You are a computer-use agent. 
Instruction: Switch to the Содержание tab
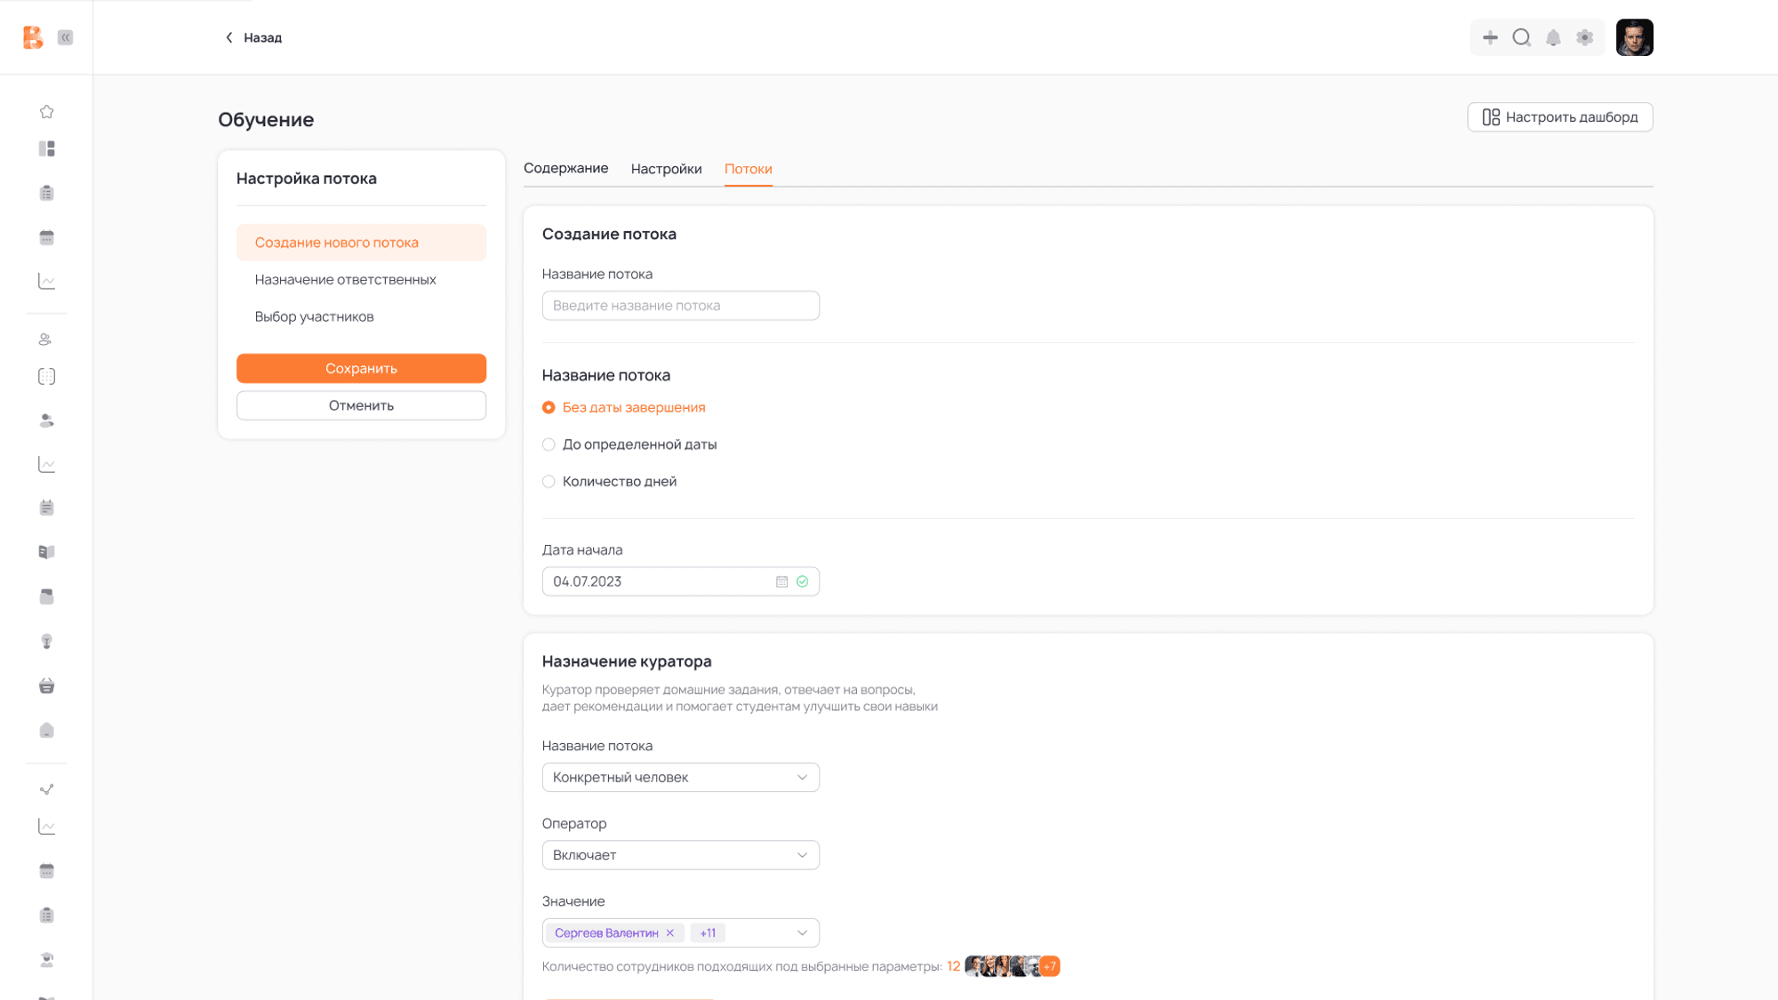click(565, 168)
